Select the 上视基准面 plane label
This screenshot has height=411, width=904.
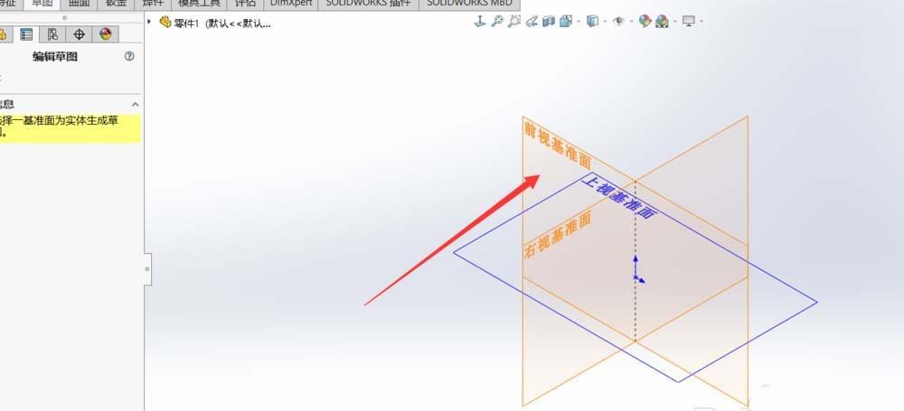tap(619, 197)
